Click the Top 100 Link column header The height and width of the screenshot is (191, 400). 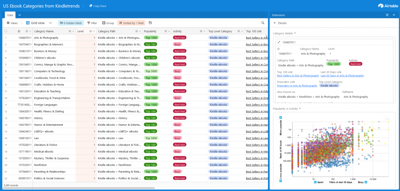[256, 31]
